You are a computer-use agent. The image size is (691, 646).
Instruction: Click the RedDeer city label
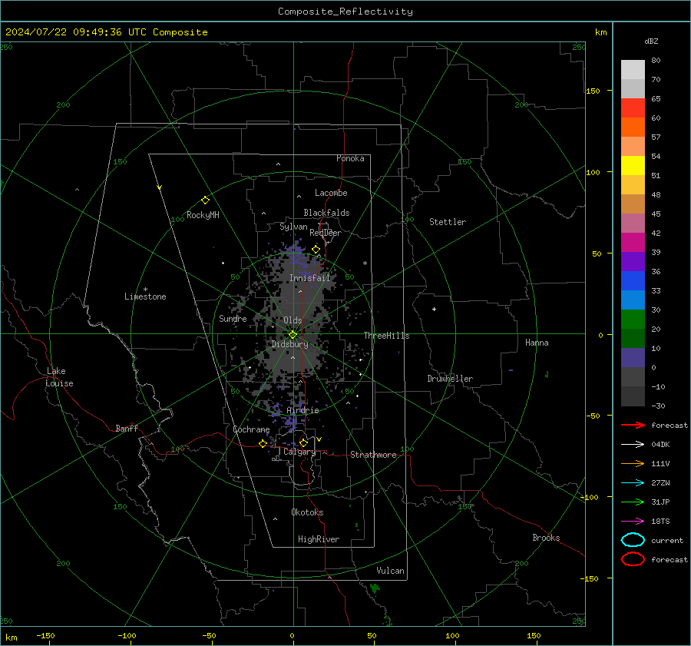326,233
